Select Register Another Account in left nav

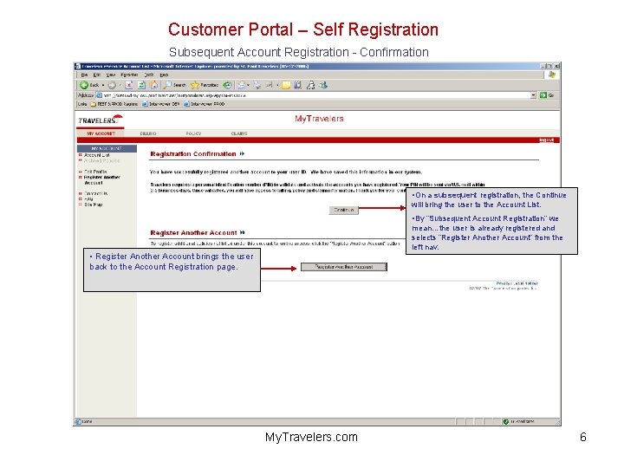point(101,180)
